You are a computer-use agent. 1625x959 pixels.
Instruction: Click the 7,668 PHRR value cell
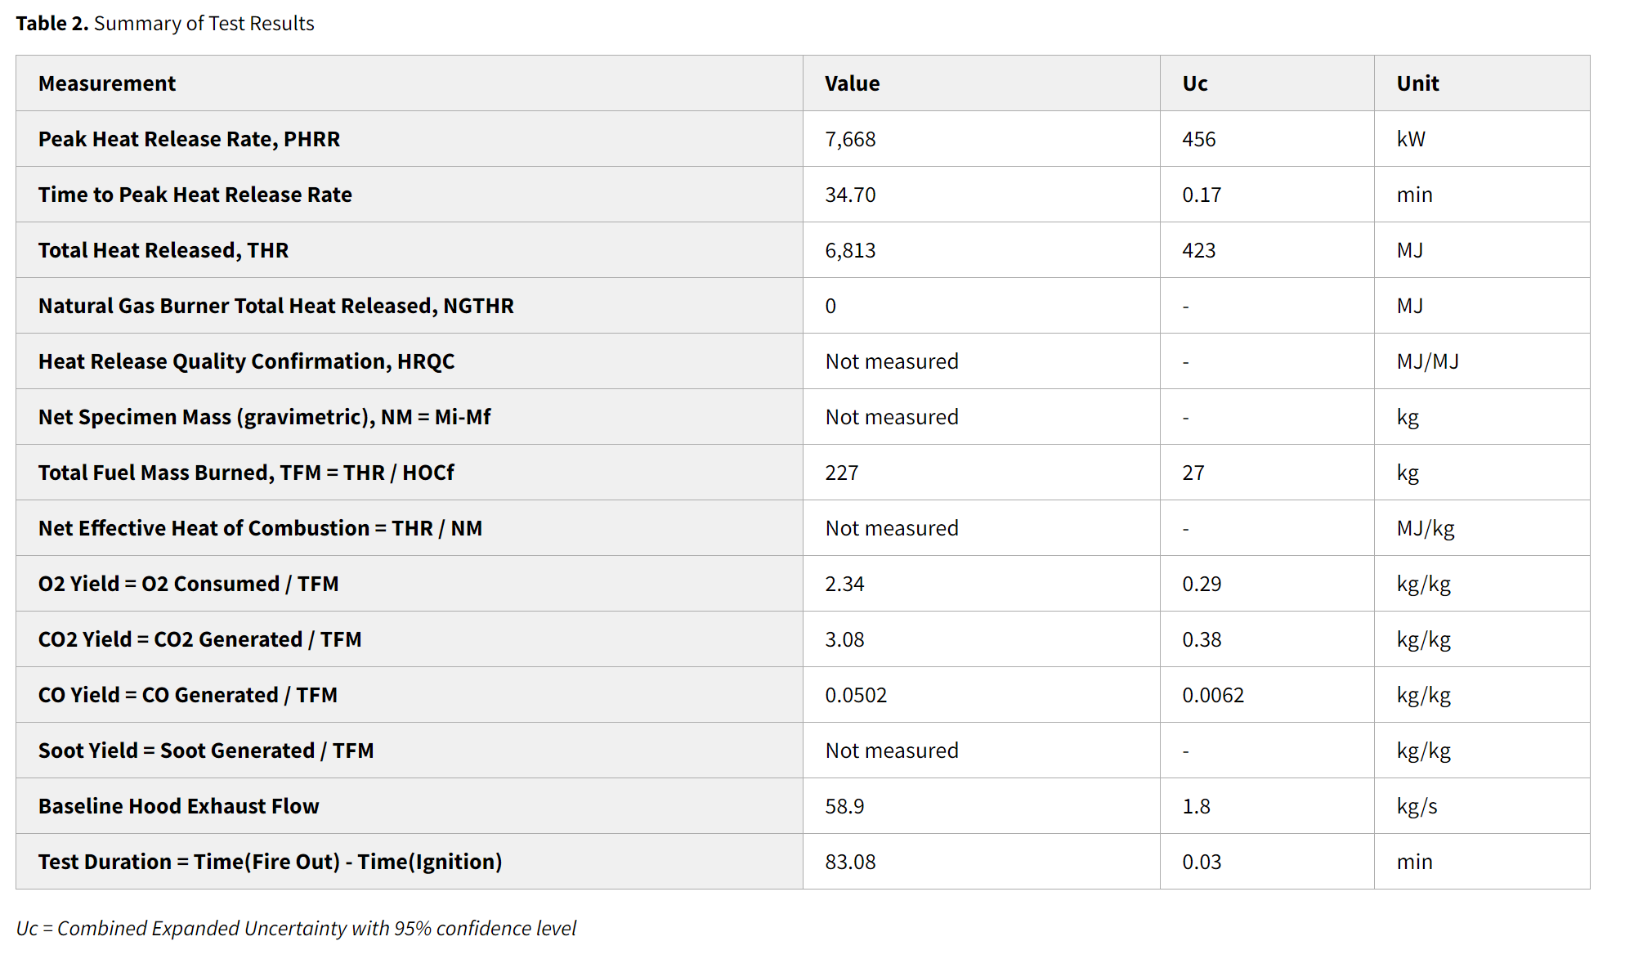[850, 139]
